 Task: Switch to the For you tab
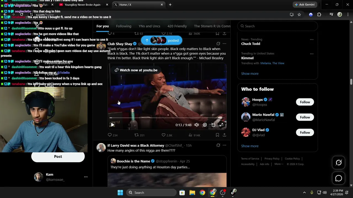[103, 26]
